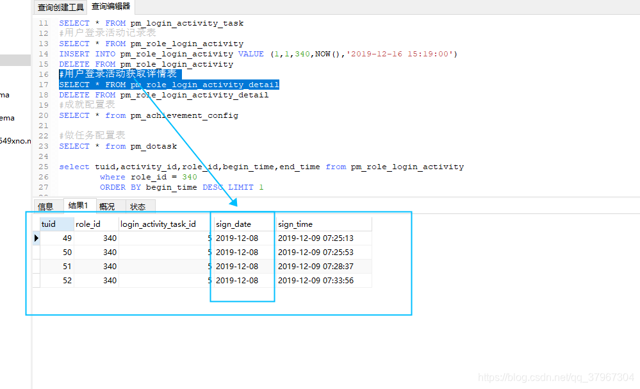The image size is (640, 389).
Task: Click the tuid column header
Action: [57, 224]
